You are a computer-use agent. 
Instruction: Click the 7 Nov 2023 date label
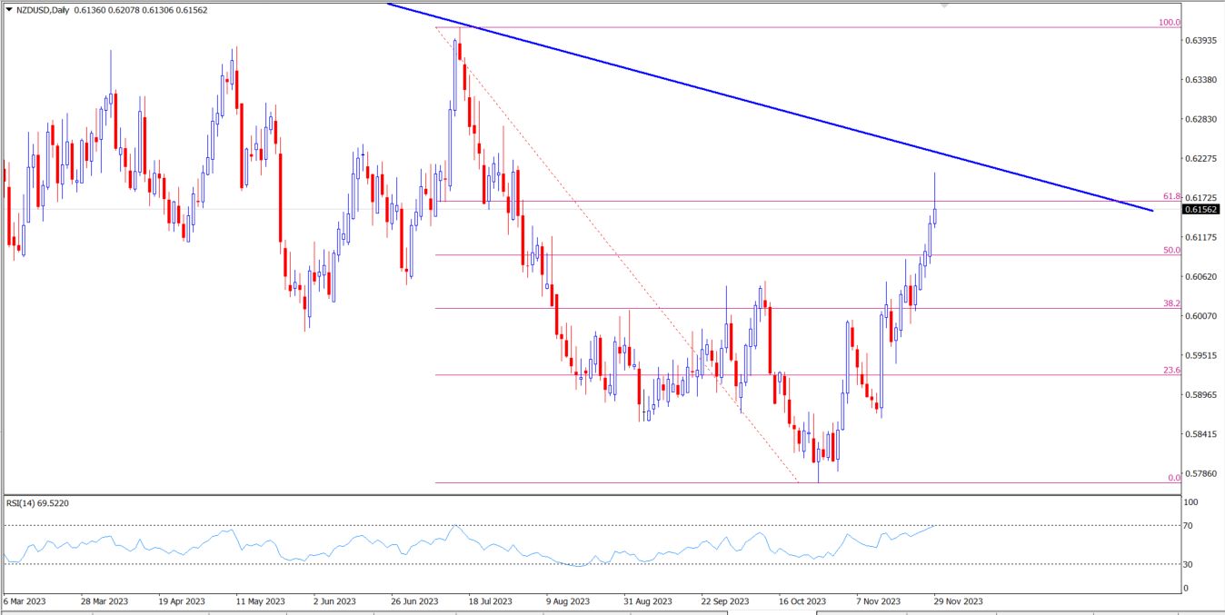click(880, 601)
